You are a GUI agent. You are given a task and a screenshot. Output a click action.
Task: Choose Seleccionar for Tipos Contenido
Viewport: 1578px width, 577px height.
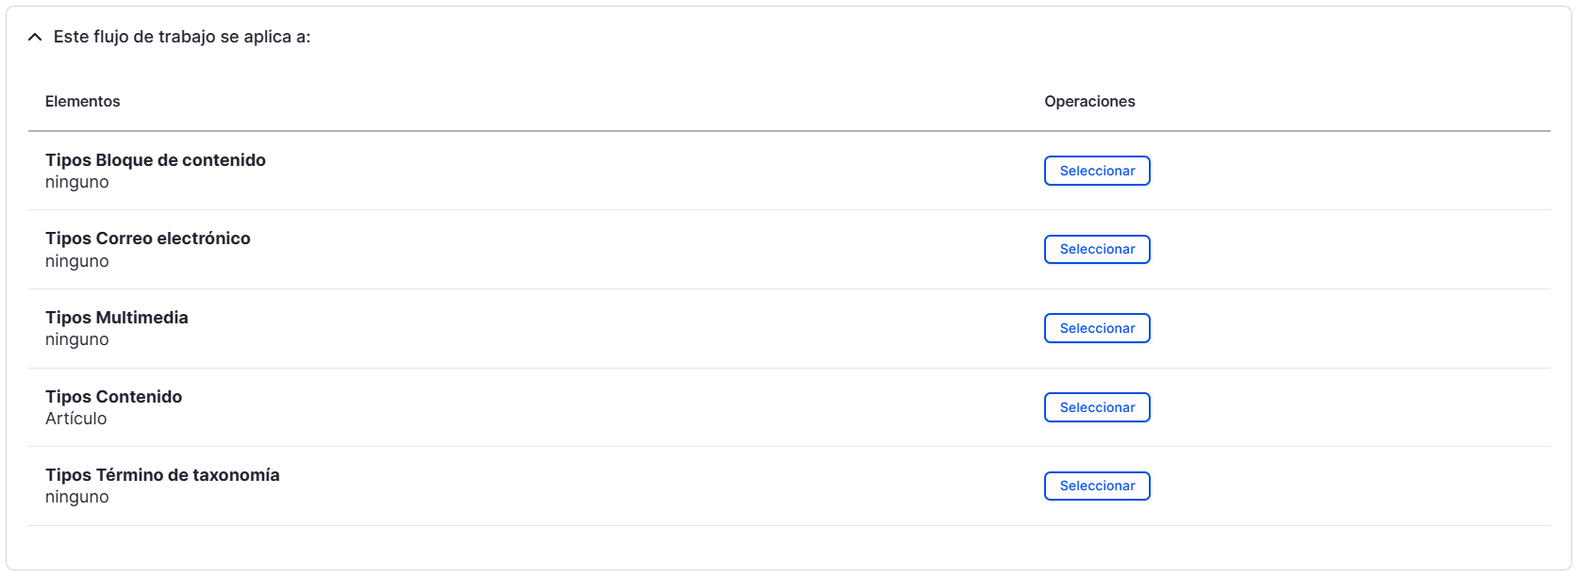[1097, 407]
